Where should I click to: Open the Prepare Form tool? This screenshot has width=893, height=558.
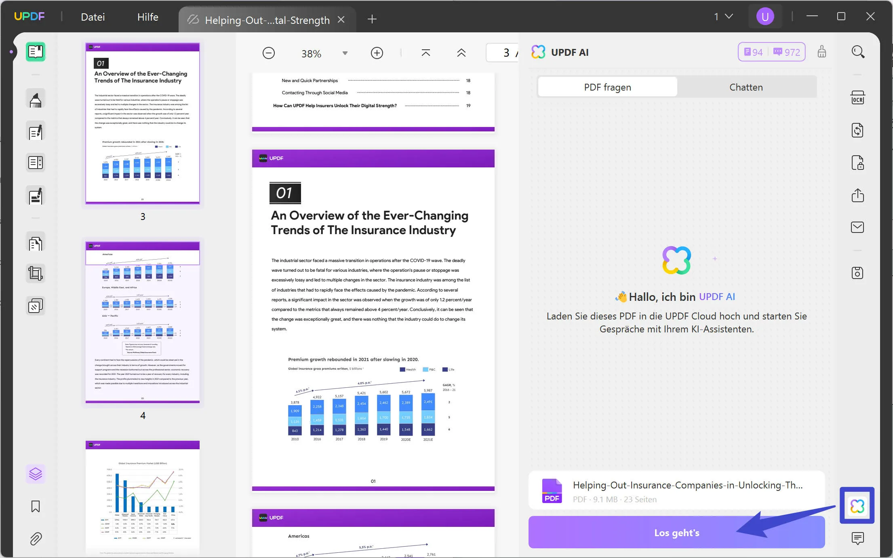click(36, 163)
